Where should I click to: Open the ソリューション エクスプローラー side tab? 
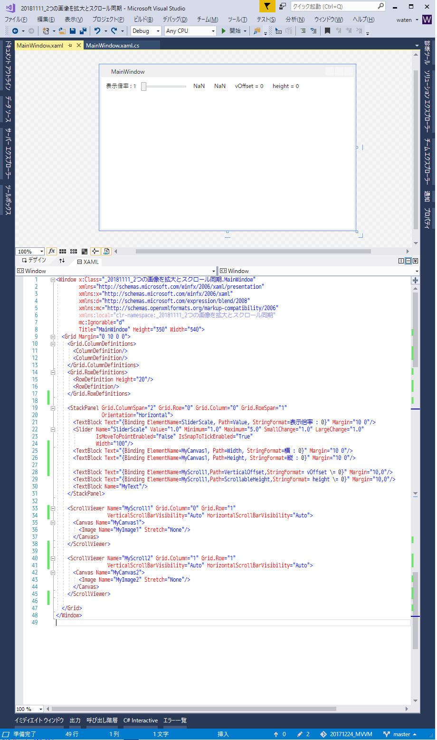pos(428,100)
